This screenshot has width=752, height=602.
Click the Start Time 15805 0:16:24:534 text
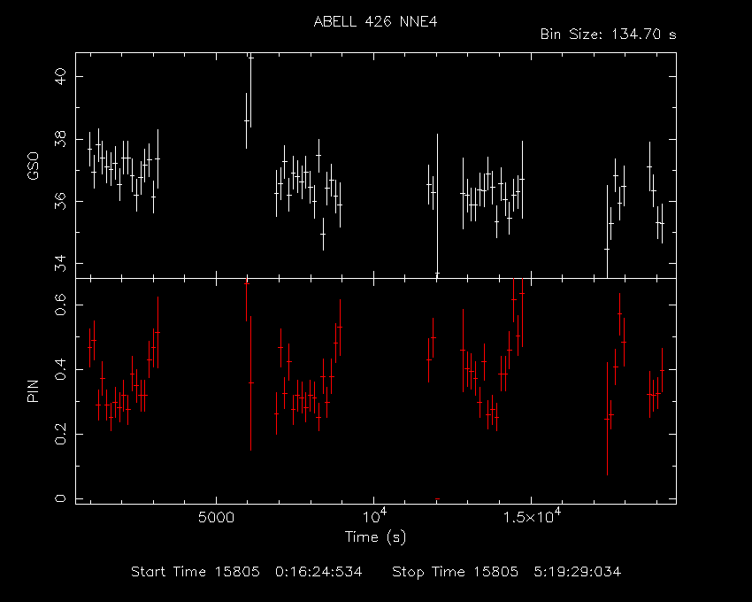coord(247,572)
